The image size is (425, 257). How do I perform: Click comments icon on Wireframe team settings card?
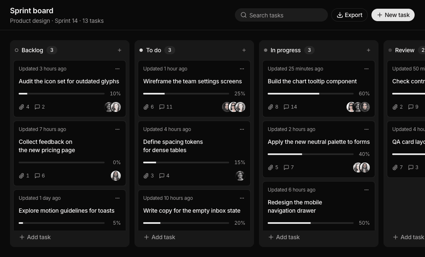[161, 107]
